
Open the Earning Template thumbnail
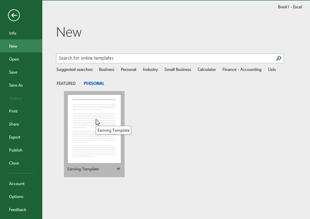(x=94, y=129)
